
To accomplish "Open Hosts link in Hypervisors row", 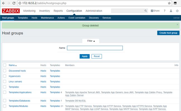I will 43,76.
